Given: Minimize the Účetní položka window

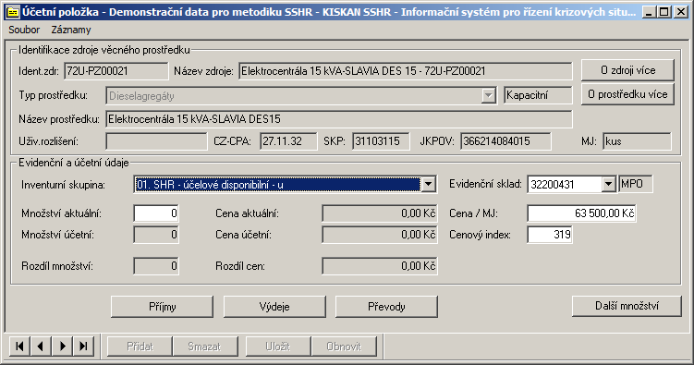Looking at the screenshot, I should (649, 12).
